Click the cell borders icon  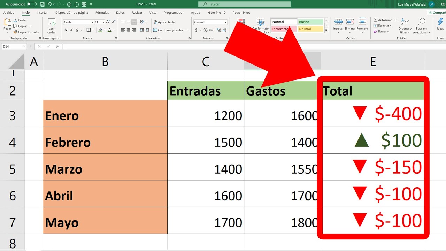[x=89, y=30]
